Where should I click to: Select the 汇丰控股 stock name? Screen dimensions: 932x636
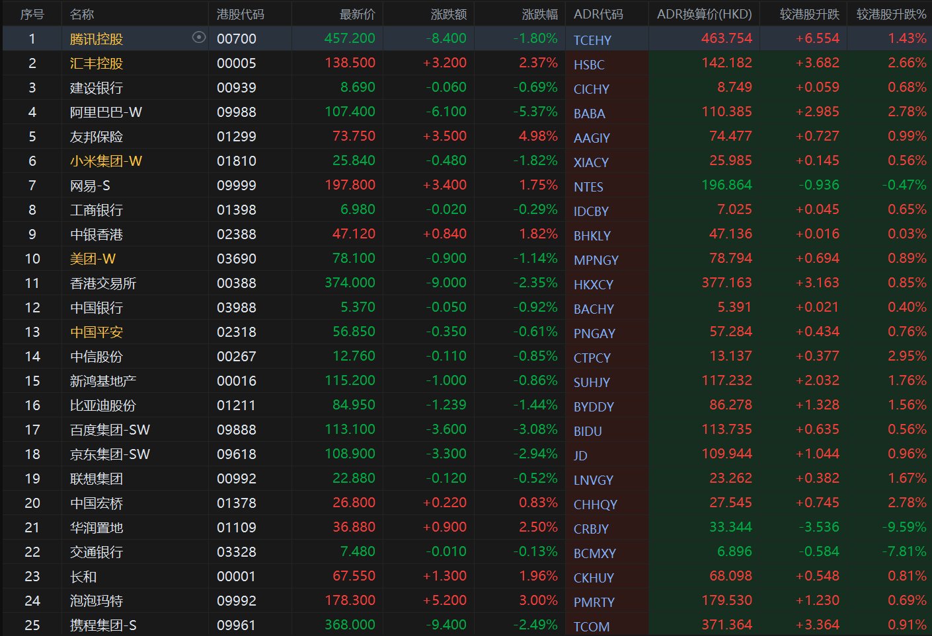pos(97,63)
